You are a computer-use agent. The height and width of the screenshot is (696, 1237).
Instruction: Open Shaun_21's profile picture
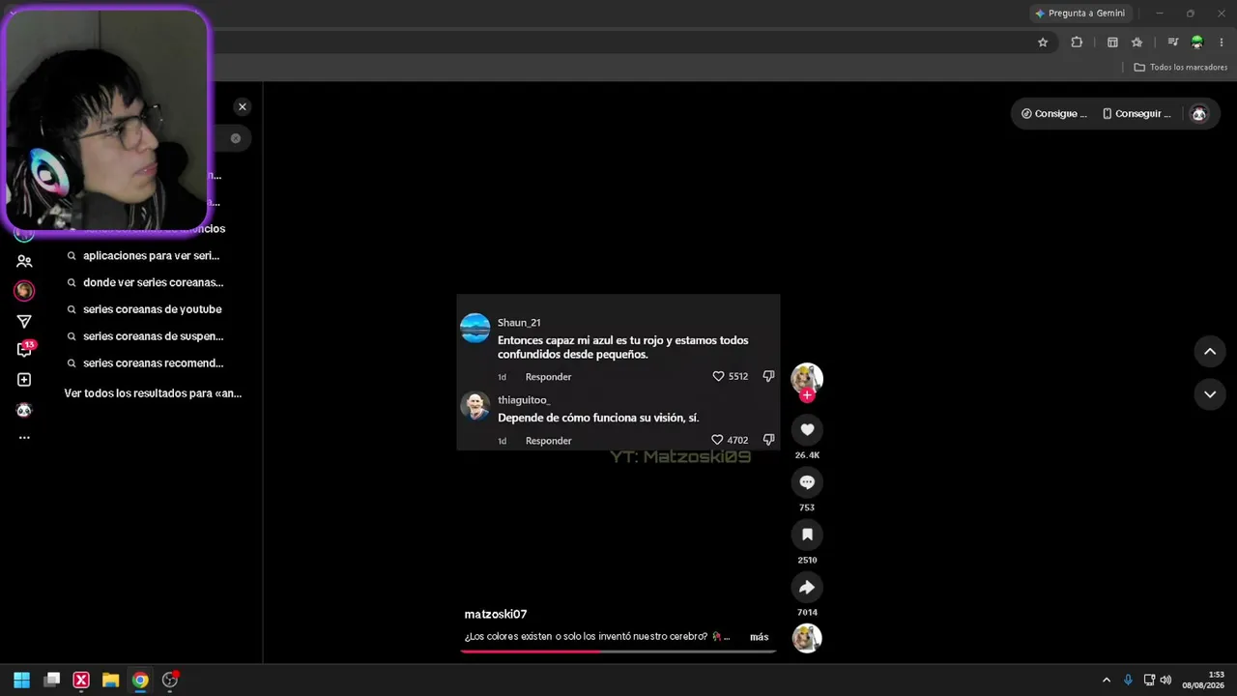pos(475,328)
